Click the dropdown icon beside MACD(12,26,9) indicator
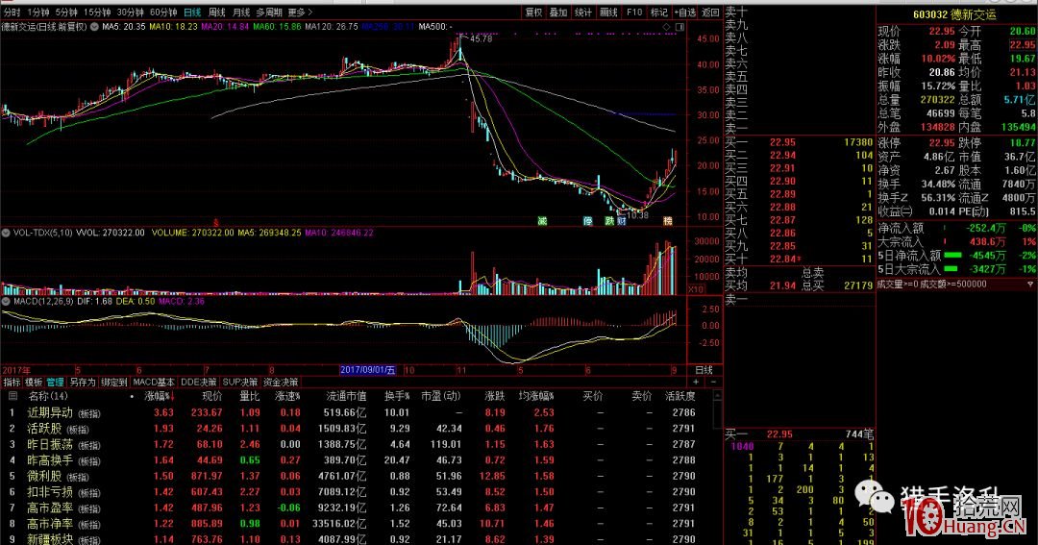The image size is (1038, 545). coord(6,301)
